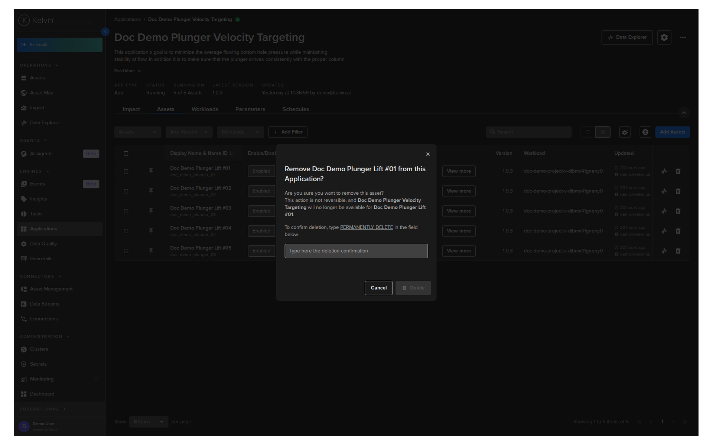Open data explorer waveform icon for Plunger Lift #01
The image size is (713, 445).
click(664, 171)
